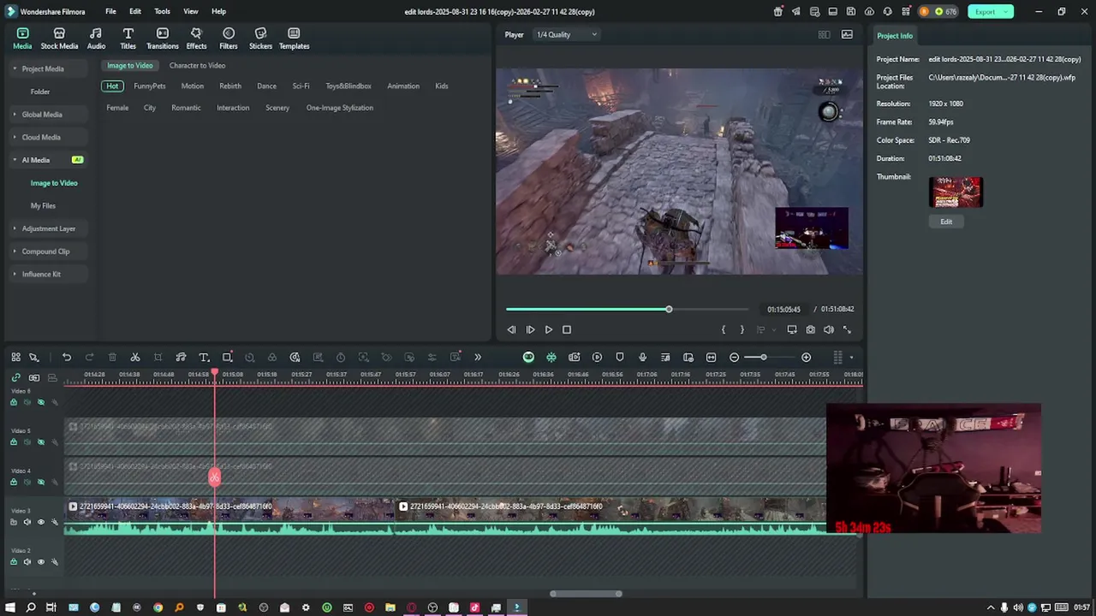Toggle visibility eye on Video 2 track
This screenshot has height=616, width=1096.
40,562
